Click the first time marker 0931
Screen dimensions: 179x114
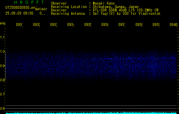19,25
